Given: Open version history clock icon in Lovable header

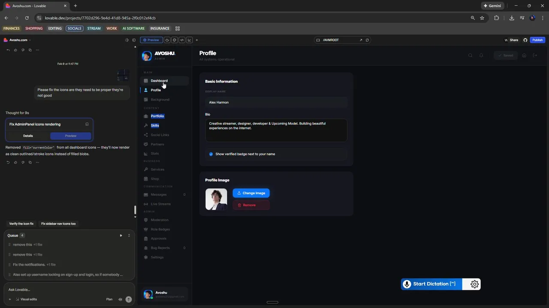Looking at the screenshot, I should click(127, 40).
